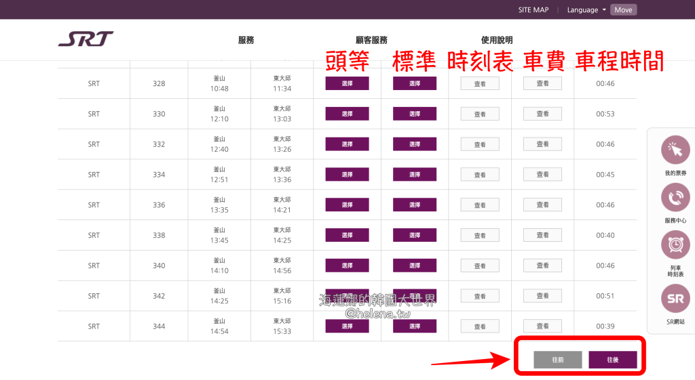
Task: Open the 服務 menu
Action: [246, 40]
